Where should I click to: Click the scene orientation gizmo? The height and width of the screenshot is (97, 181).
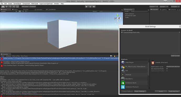118,18
